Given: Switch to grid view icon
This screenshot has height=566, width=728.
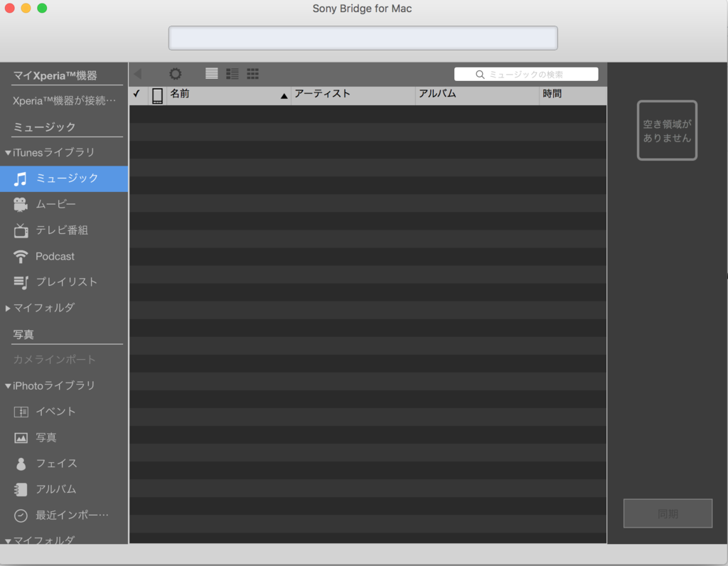Looking at the screenshot, I should (252, 73).
